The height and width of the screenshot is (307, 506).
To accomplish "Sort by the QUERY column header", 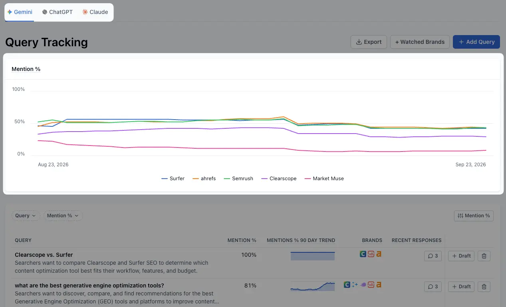I will tap(23, 240).
